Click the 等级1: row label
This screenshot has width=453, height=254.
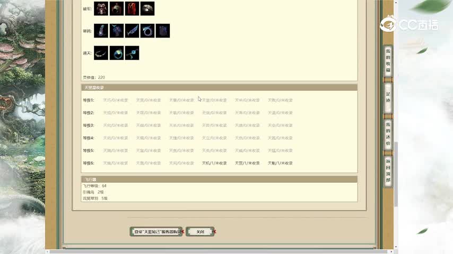point(89,100)
